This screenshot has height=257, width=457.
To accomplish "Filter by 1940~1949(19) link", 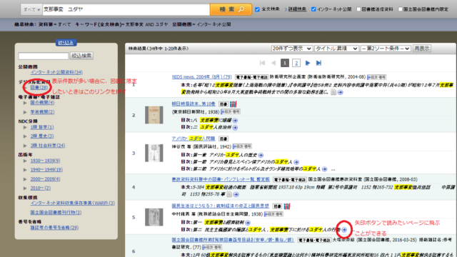I will click(x=46, y=170).
